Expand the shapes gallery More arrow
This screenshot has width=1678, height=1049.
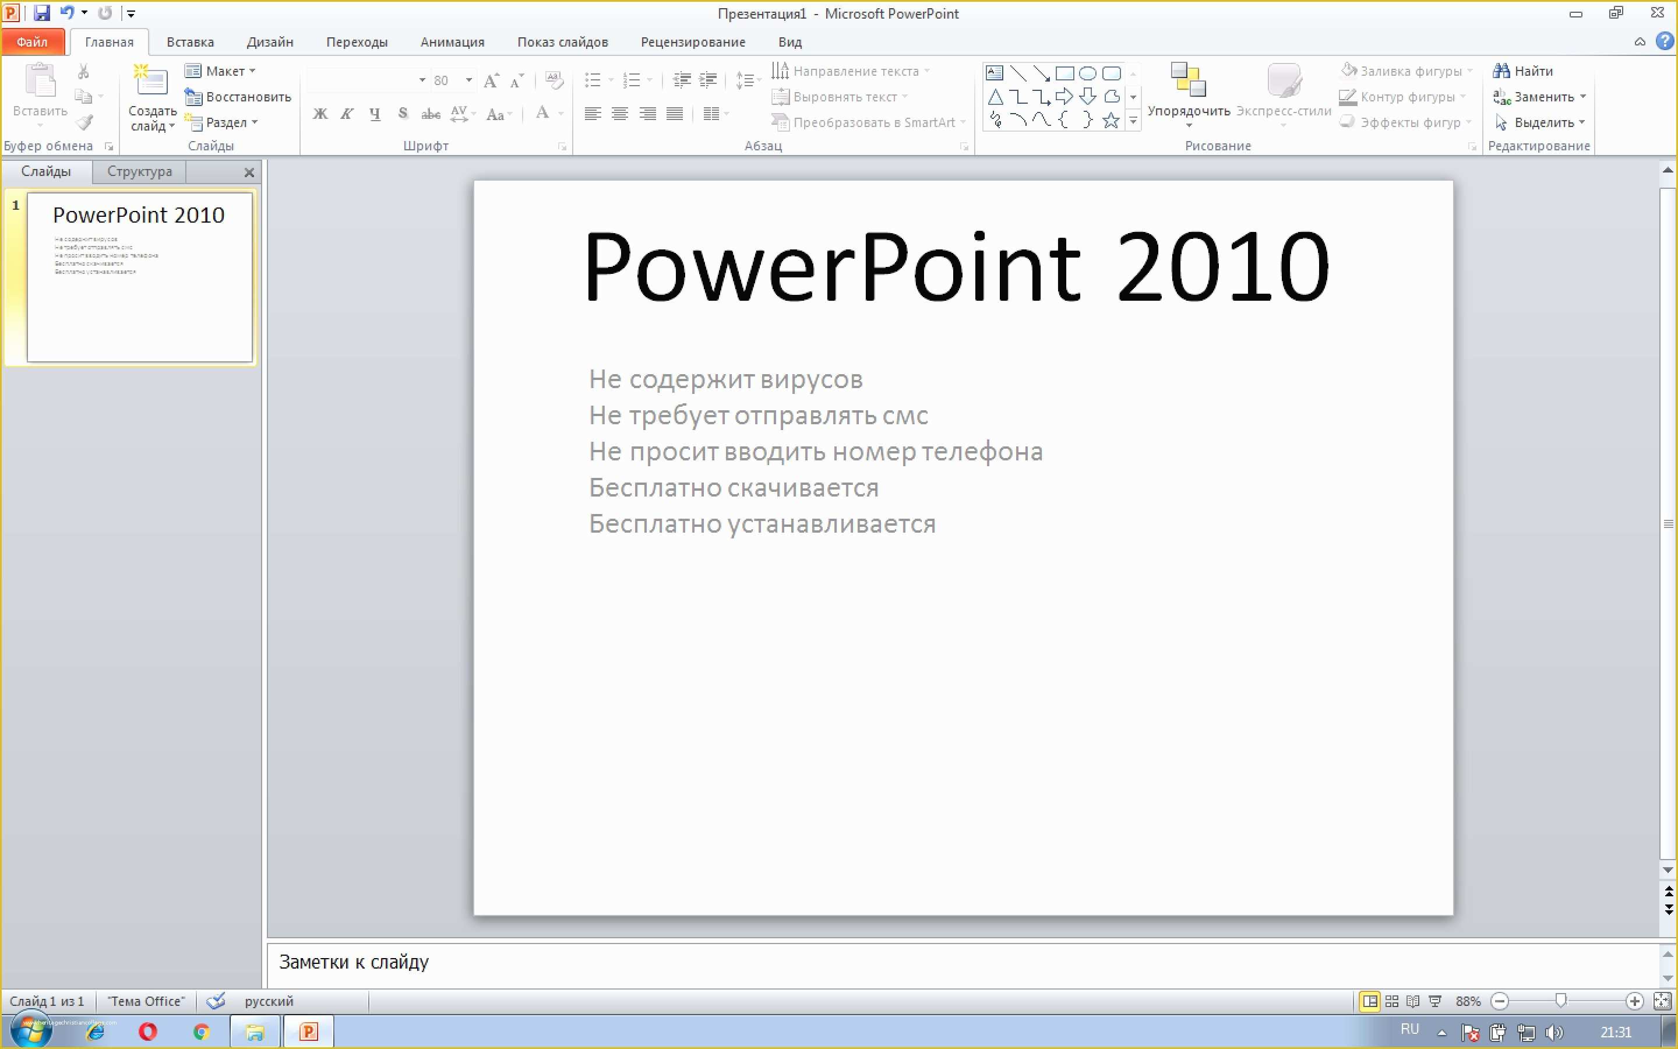coord(1133,121)
